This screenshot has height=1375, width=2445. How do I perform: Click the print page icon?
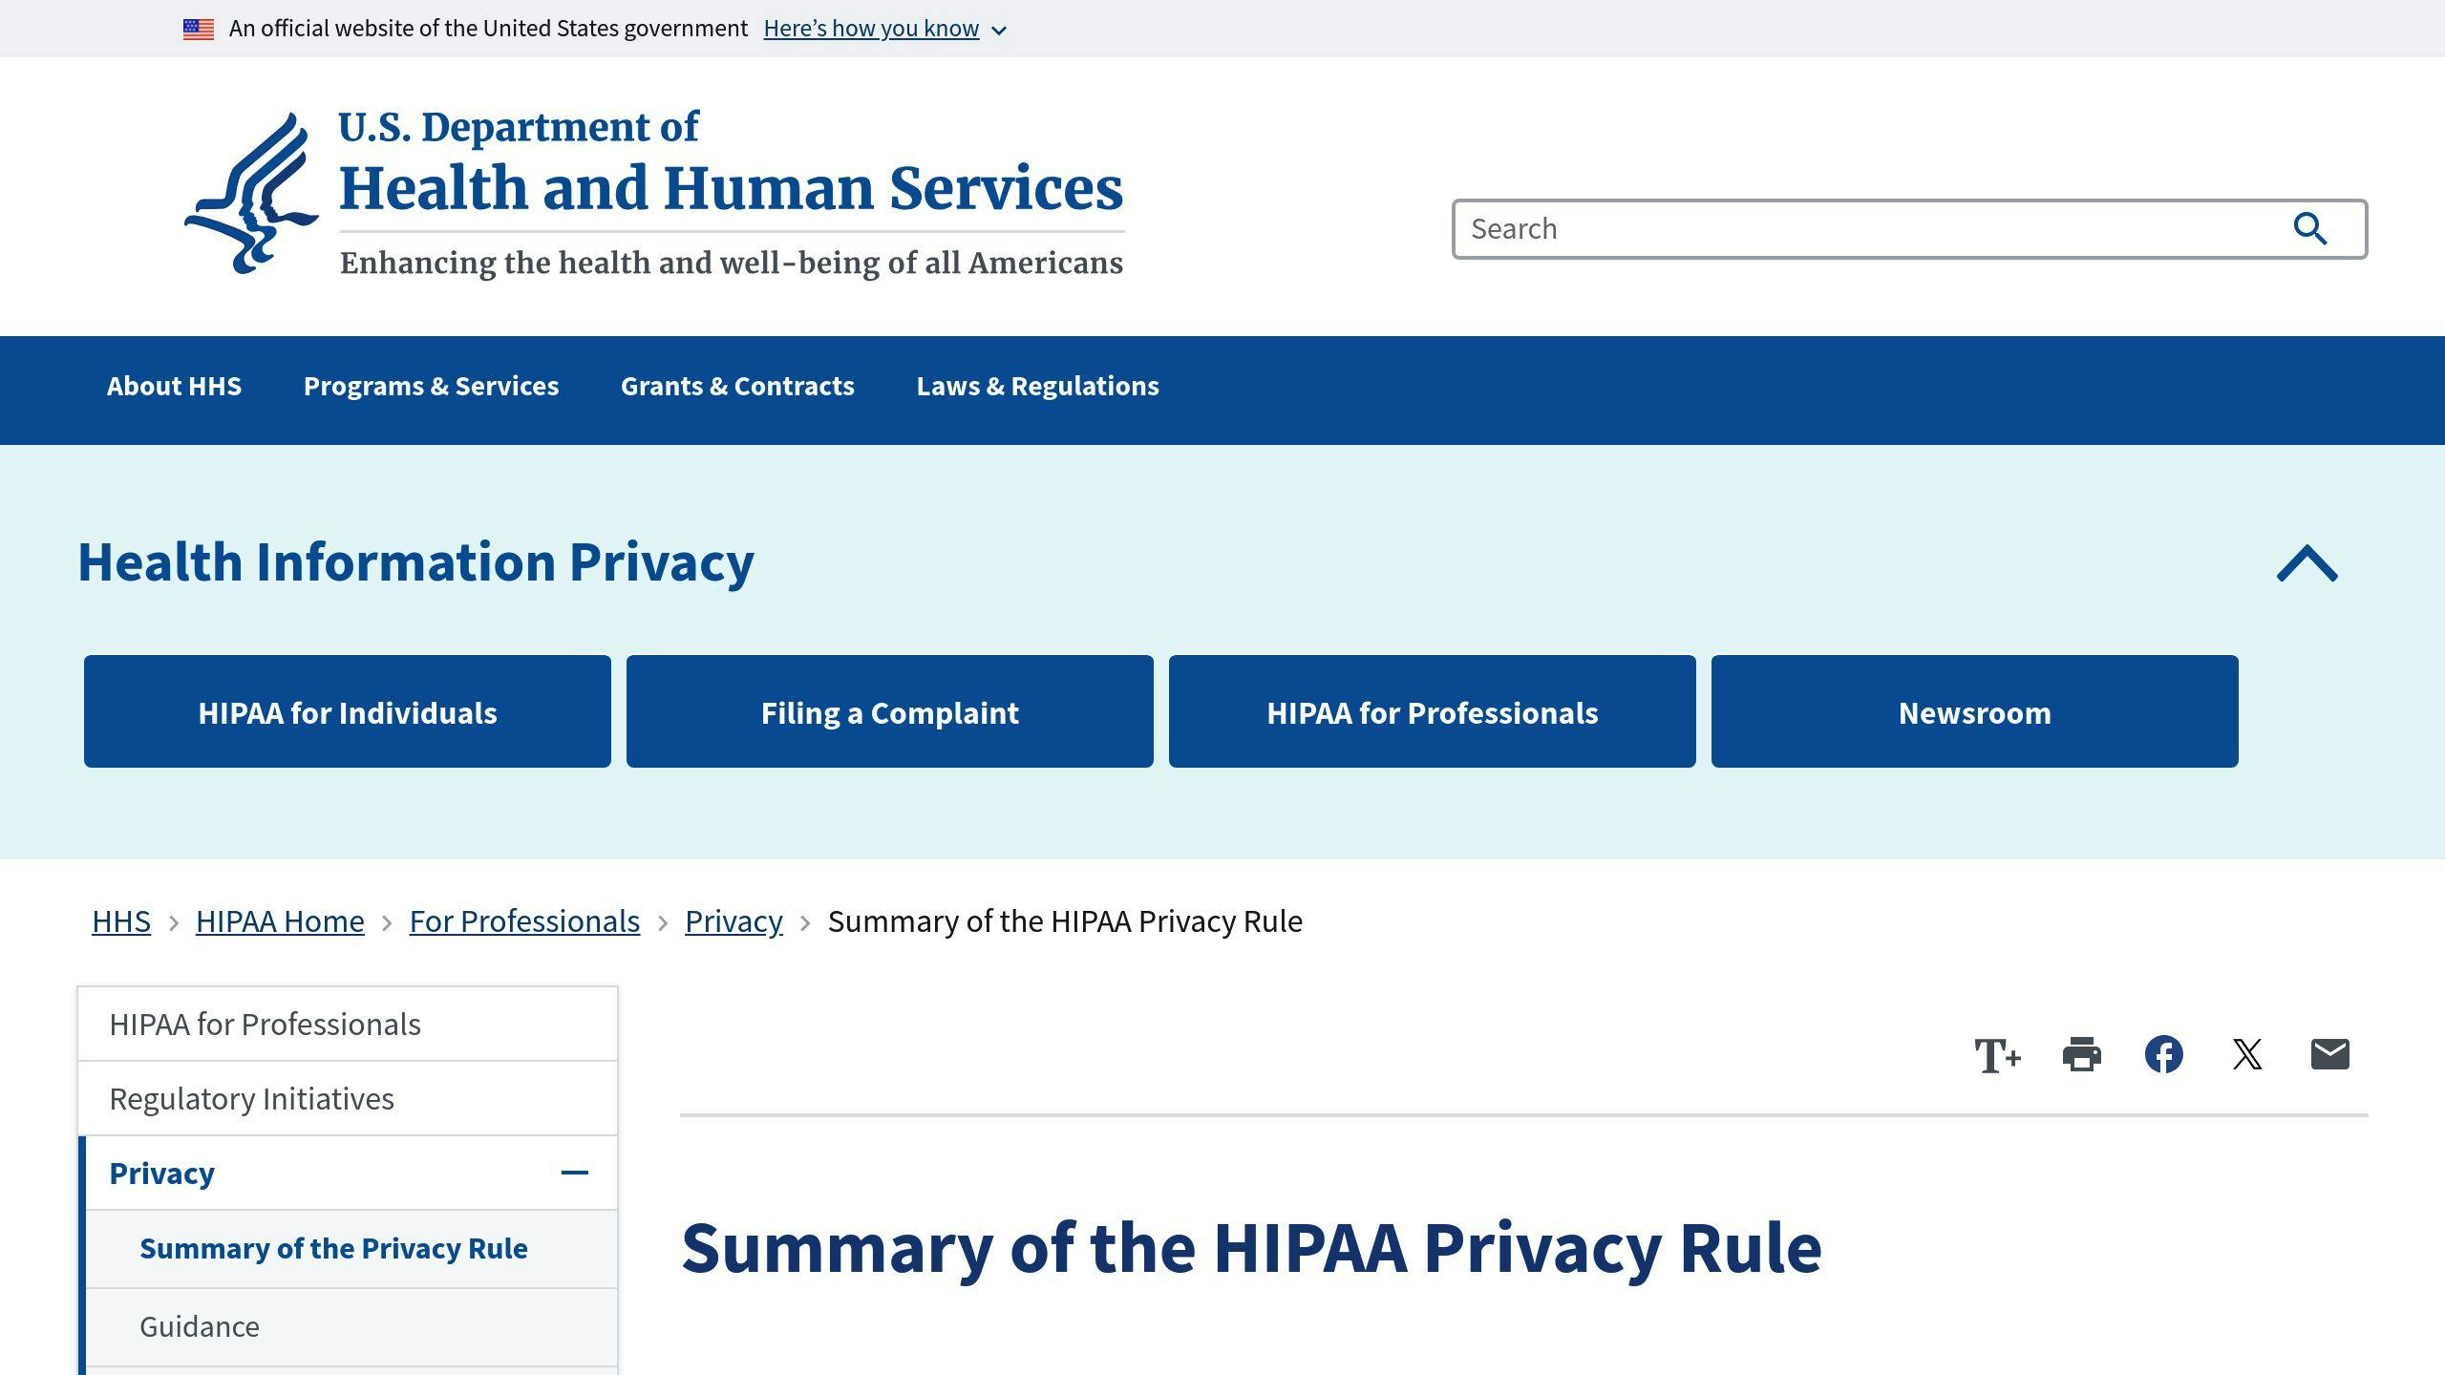point(2082,1055)
